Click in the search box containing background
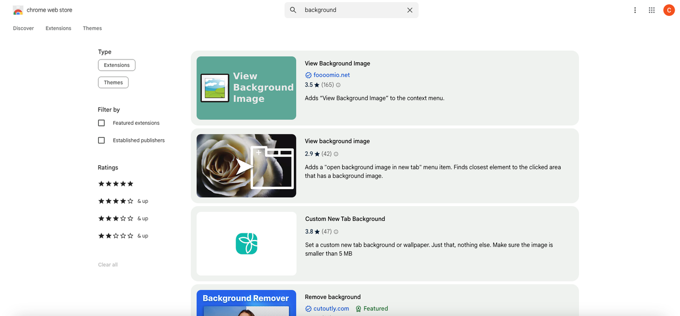 coord(351,10)
